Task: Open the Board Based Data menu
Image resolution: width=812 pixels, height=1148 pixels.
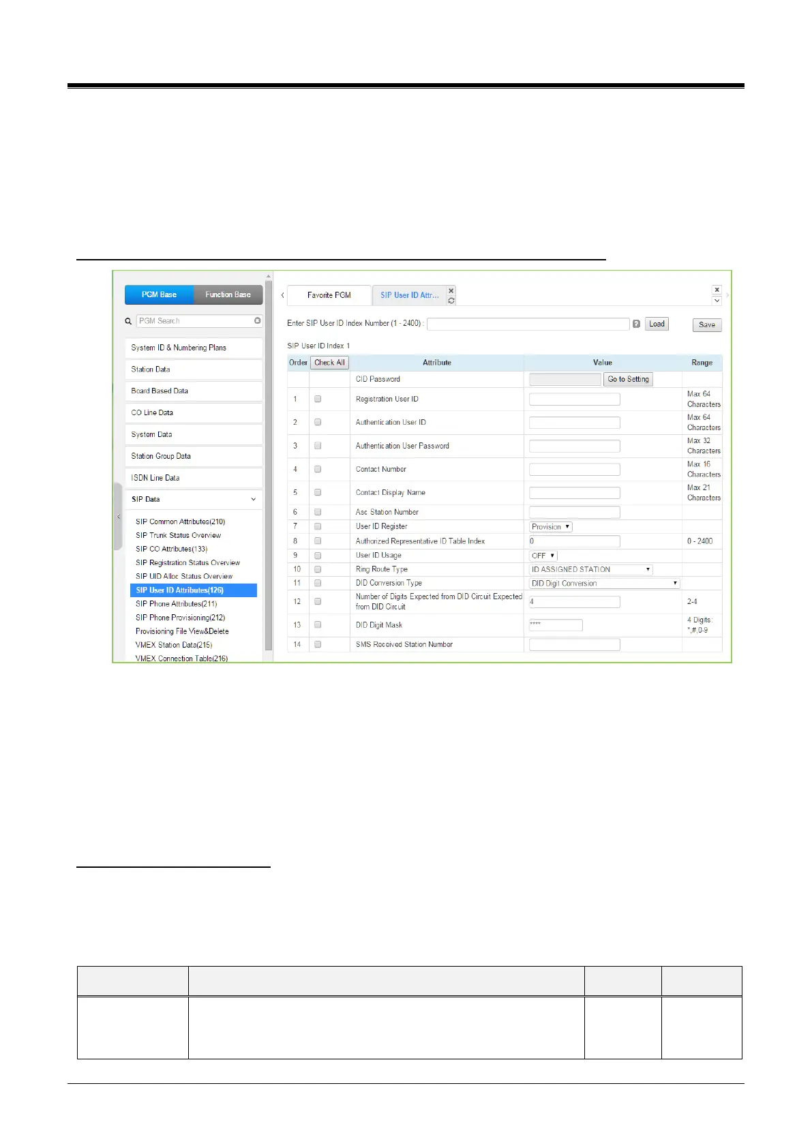Action: [194, 391]
